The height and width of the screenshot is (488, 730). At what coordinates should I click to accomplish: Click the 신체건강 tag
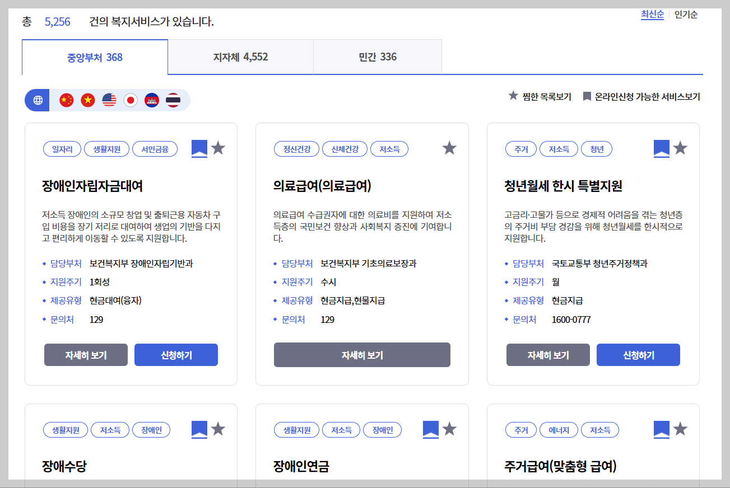click(345, 149)
